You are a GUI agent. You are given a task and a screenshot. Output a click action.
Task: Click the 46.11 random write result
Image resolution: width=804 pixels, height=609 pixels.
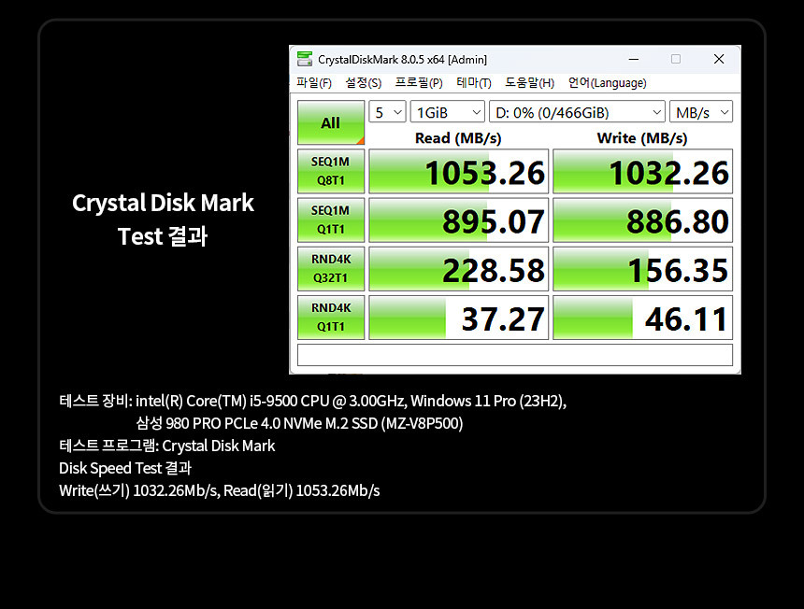tap(642, 318)
